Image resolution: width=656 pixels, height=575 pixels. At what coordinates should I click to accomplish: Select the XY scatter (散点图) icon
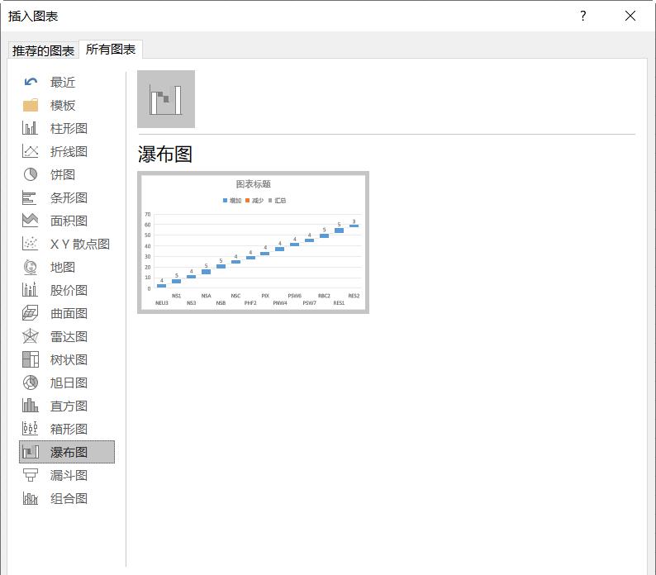pyautogui.click(x=30, y=244)
